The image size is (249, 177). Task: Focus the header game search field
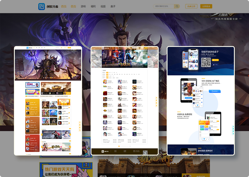pyautogui.click(x=164, y=6)
